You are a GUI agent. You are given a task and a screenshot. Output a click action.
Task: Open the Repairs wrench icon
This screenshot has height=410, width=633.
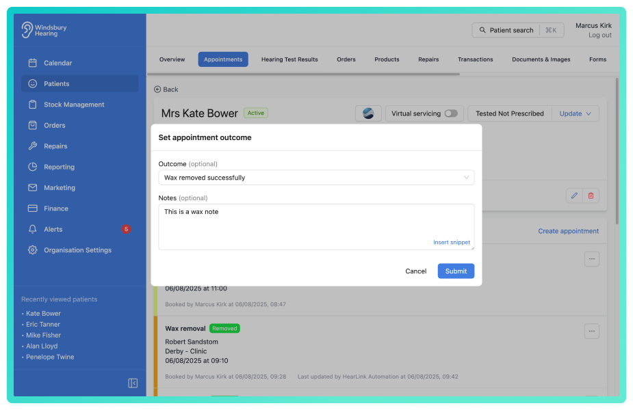coord(33,146)
